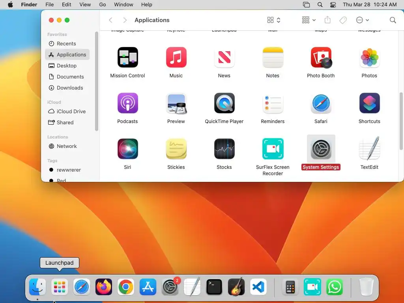Screen dimensions: 404x303
Task: Open WhatsApp from the Dock
Action: click(335, 287)
